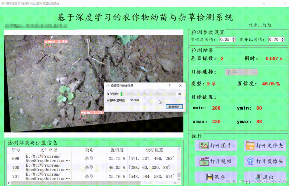Select table row 701
This screenshot has width=289, height=186.
click(92, 177)
